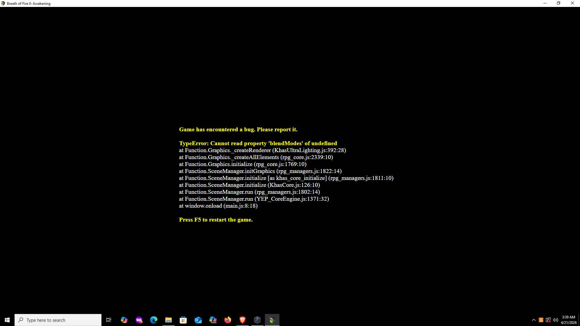Click the khas_core_initialize stack line
Screen dimensions: 580x326
[x=286, y=178]
